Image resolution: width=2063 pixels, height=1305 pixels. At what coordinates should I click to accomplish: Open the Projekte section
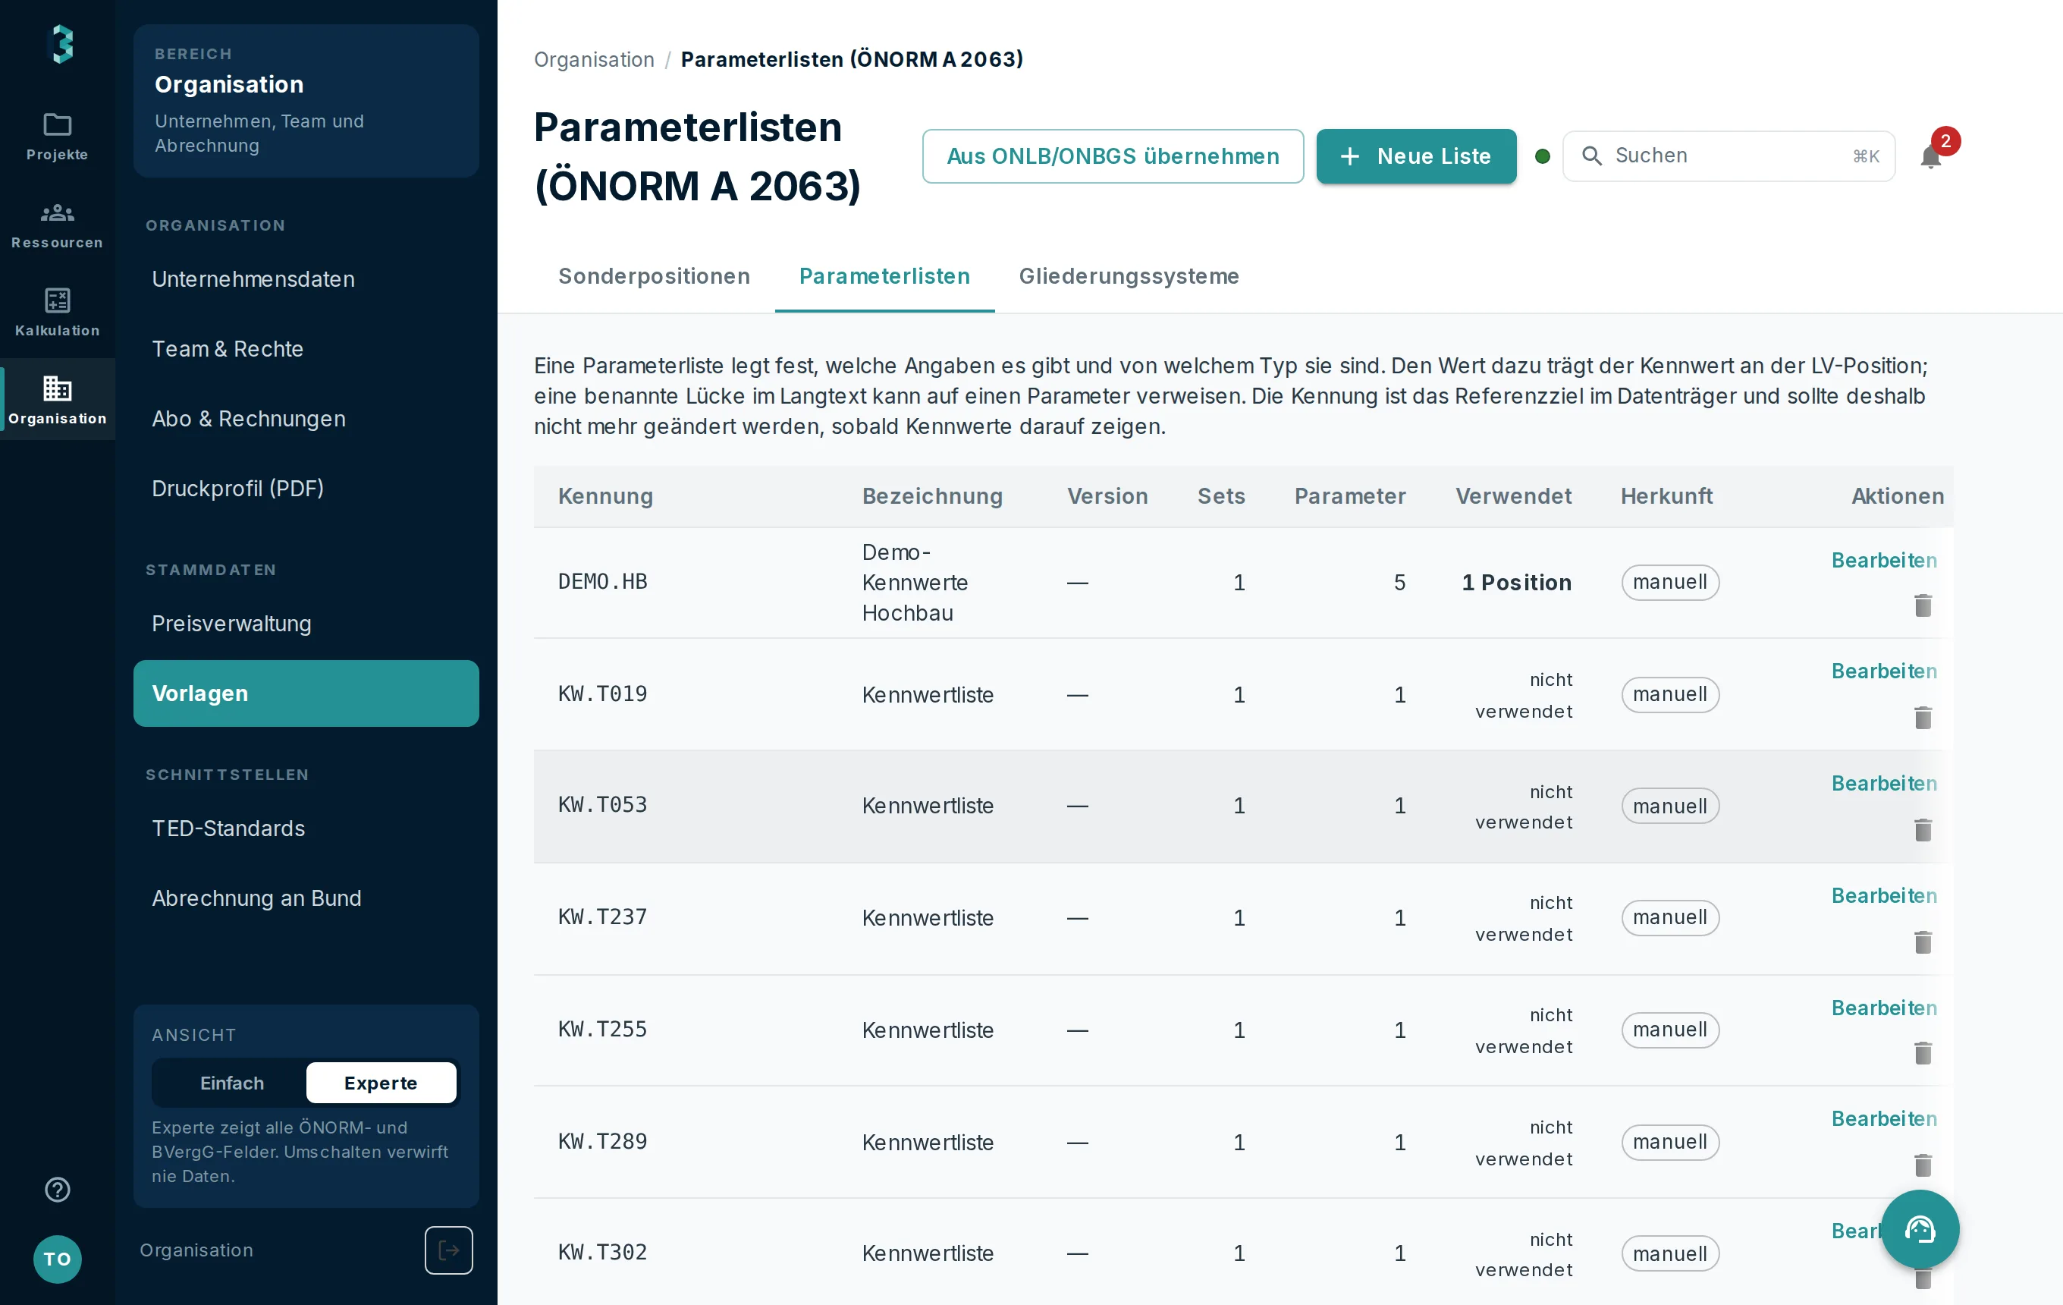[58, 137]
